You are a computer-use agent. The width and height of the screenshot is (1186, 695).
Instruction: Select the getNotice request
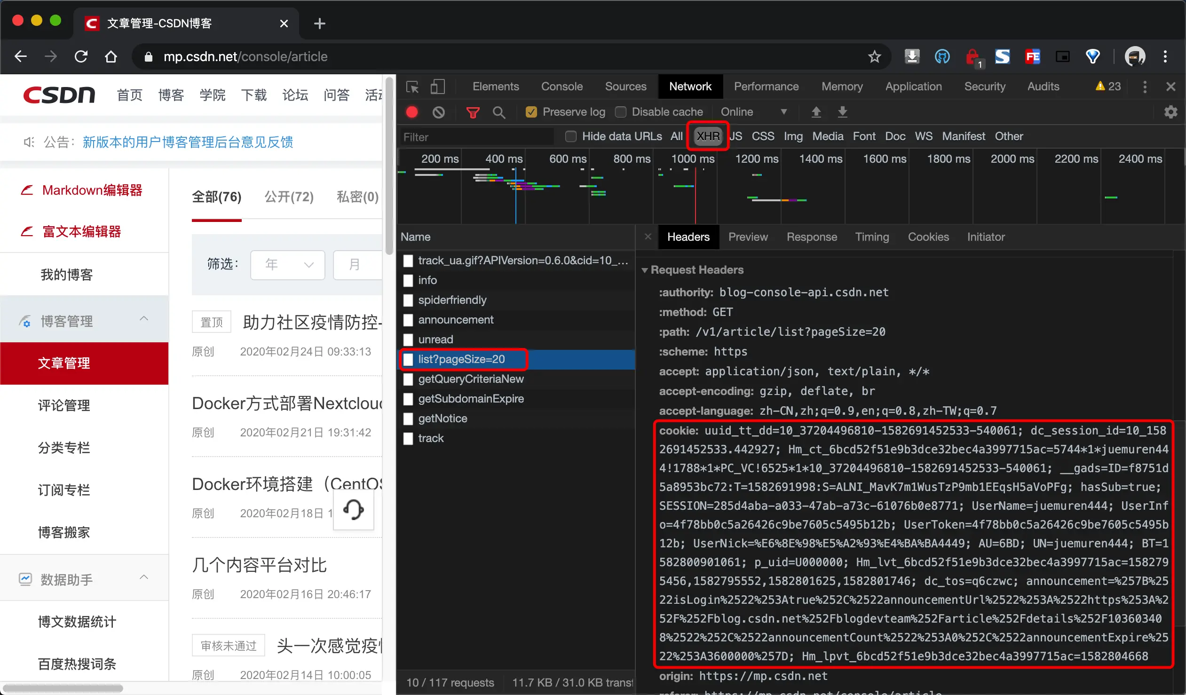(443, 419)
